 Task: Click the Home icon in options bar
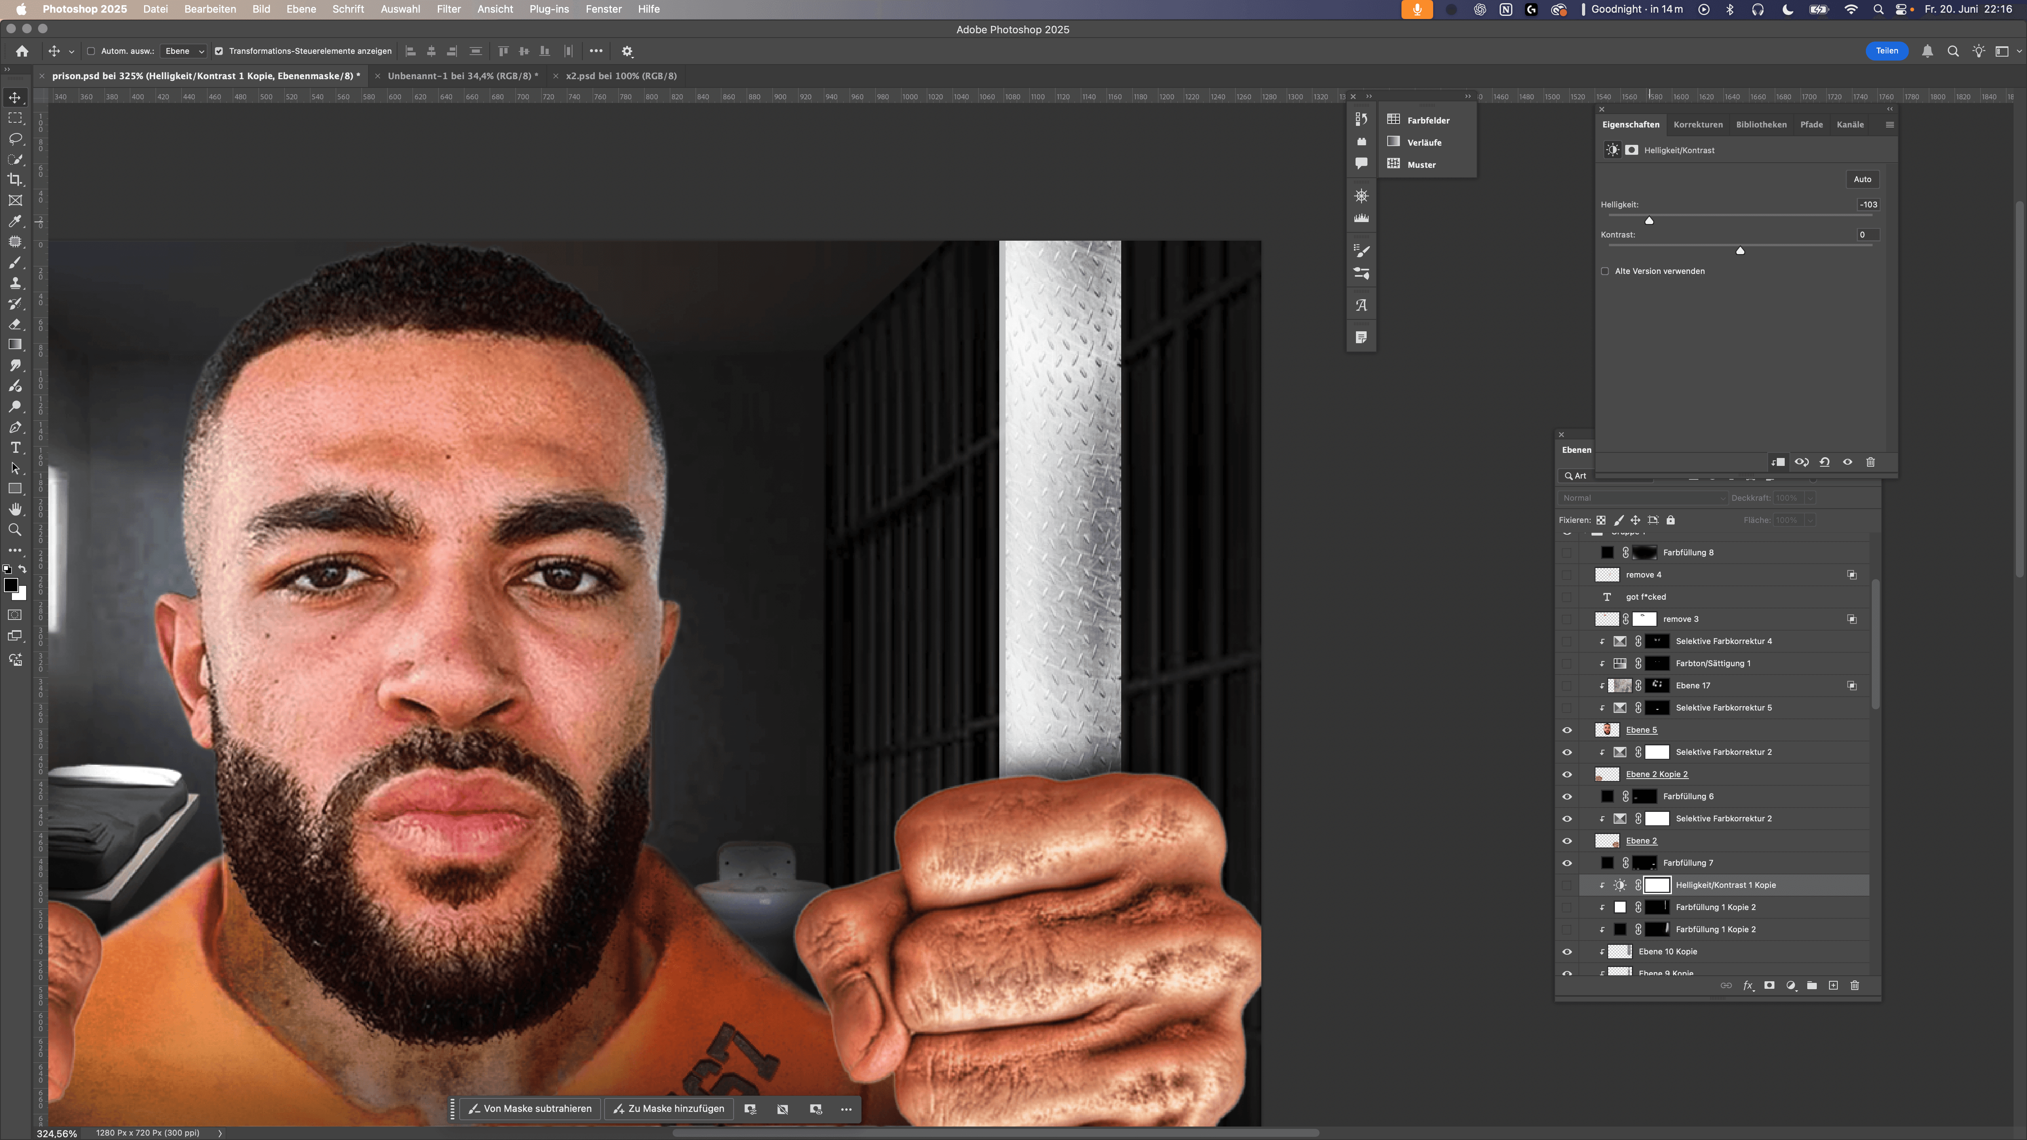click(x=22, y=51)
